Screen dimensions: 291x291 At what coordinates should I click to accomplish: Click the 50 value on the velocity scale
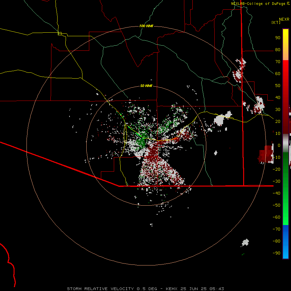[278, 86]
